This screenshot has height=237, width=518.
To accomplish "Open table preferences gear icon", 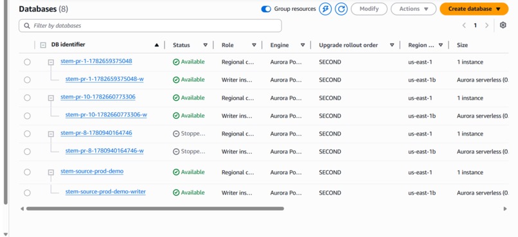I will pyautogui.click(x=503, y=25).
